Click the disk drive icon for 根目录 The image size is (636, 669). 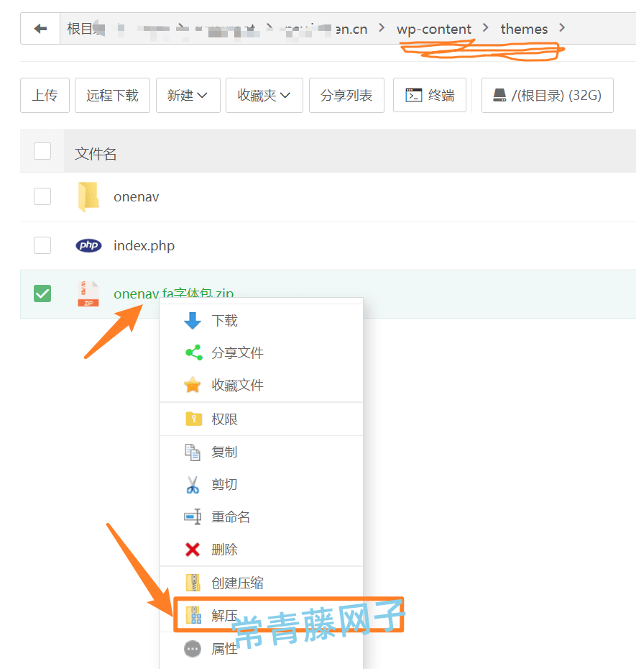click(499, 95)
